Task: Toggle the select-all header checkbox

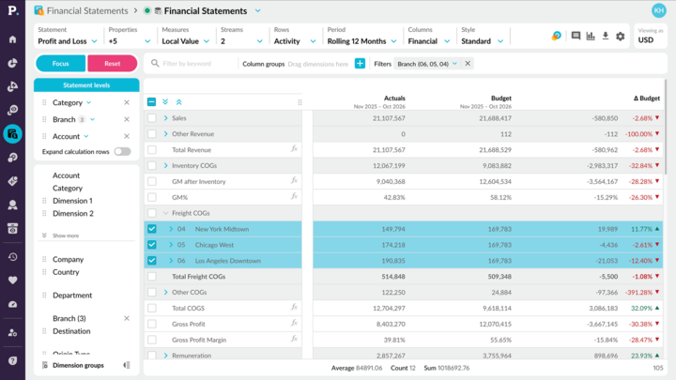Action: tap(151, 101)
